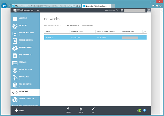Select the vn-local-us network name

pos(49,37)
